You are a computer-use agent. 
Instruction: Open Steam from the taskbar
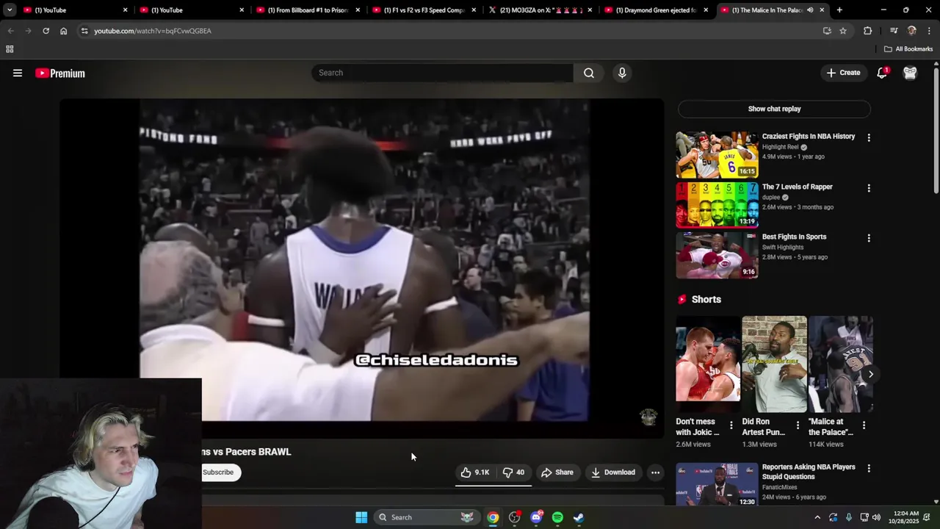tap(579, 517)
